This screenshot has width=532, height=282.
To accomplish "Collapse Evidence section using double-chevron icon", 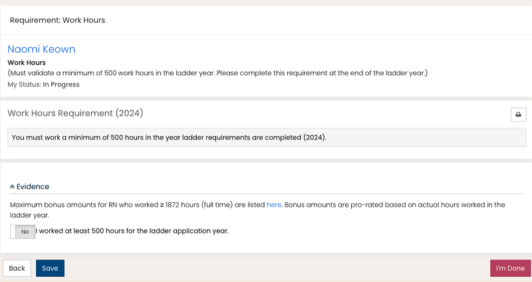I will [13, 187].
